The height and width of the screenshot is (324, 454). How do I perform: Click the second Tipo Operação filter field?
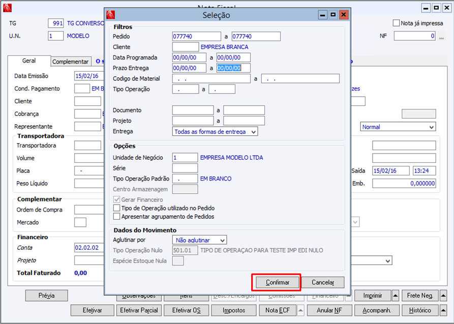tap(222, 89)
